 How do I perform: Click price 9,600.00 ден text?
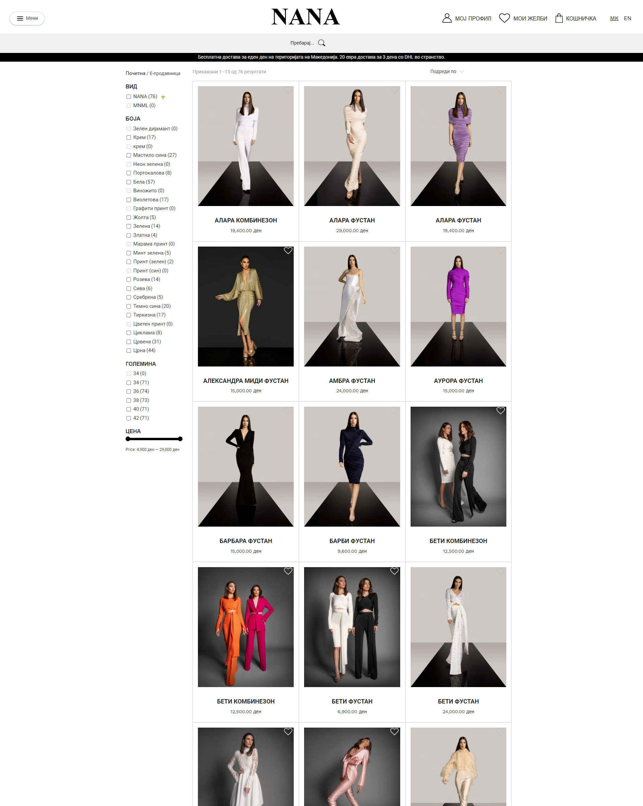(x=352, y=551)
